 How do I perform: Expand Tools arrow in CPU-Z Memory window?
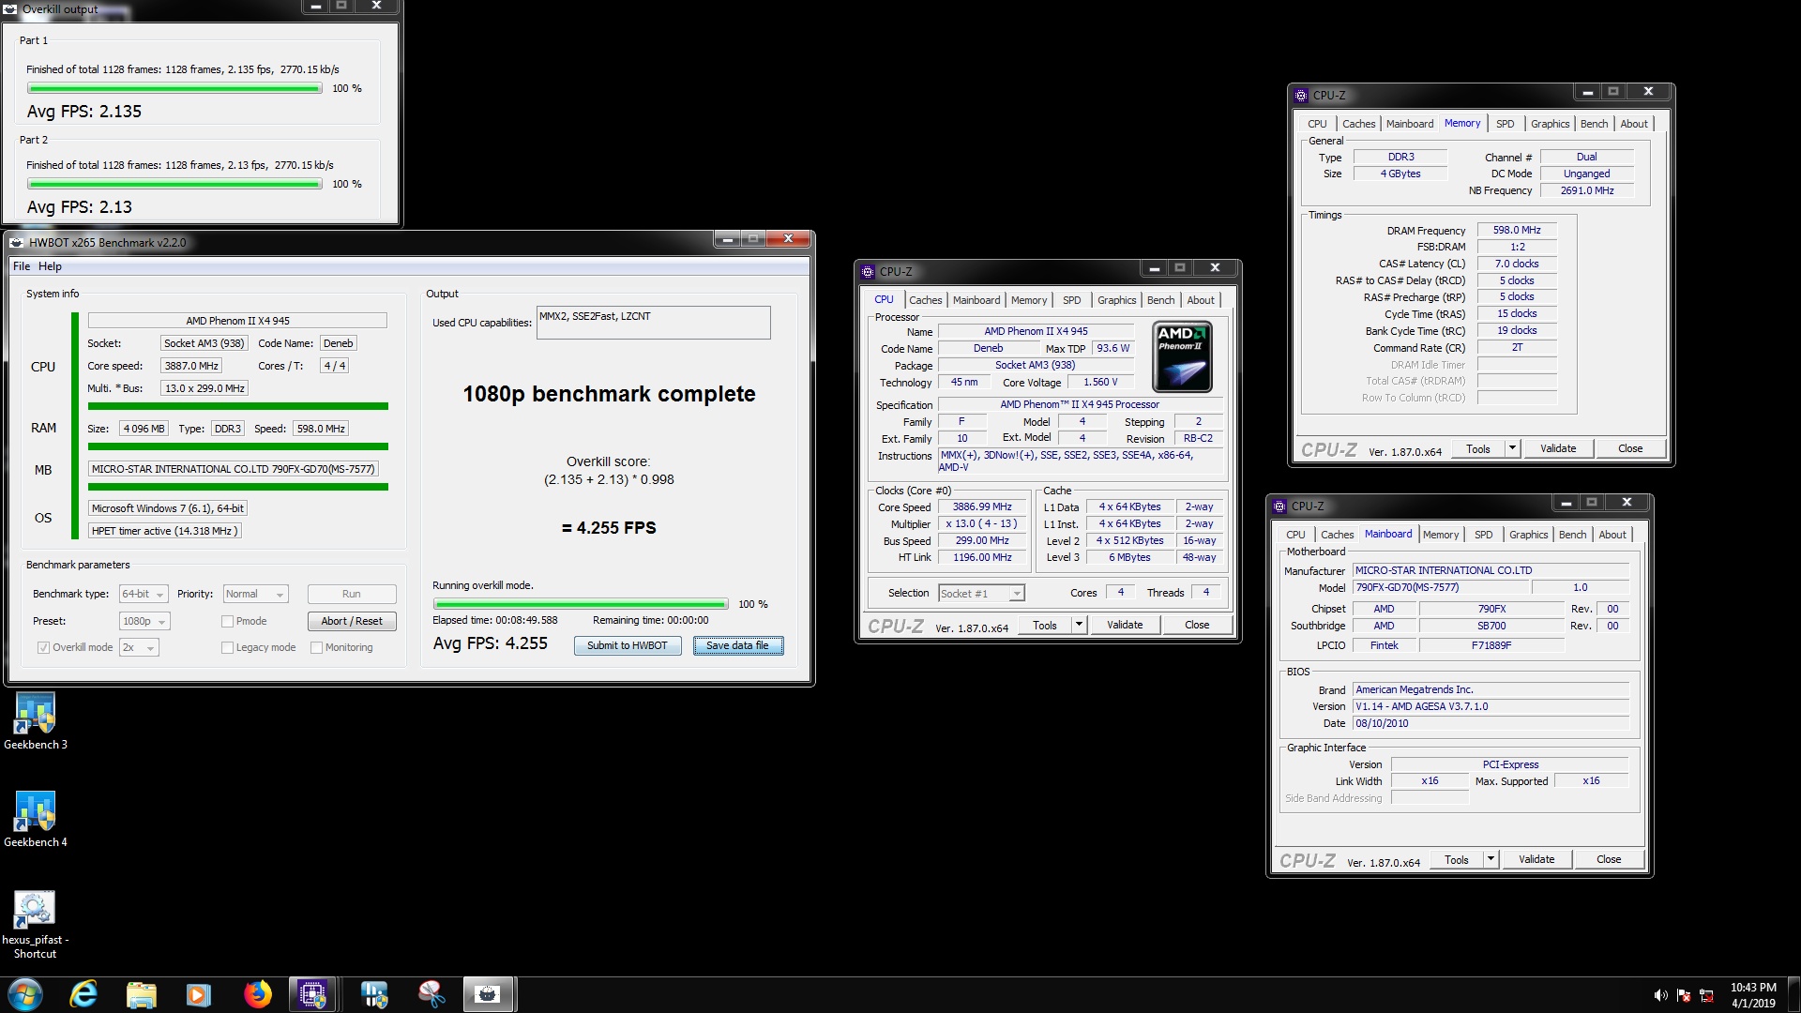tap(1512, 448)
